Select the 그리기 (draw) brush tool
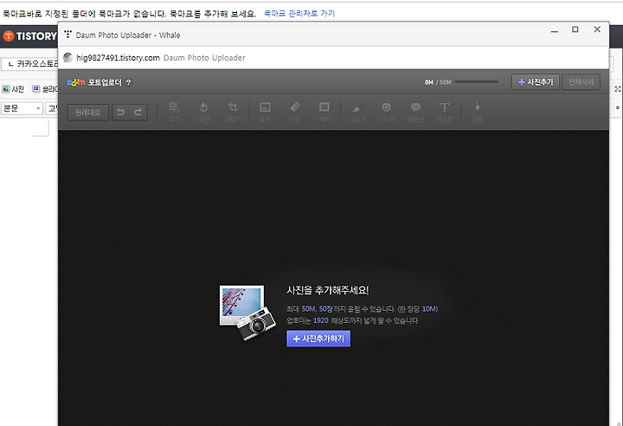623x426 pixels. [356, 112]
